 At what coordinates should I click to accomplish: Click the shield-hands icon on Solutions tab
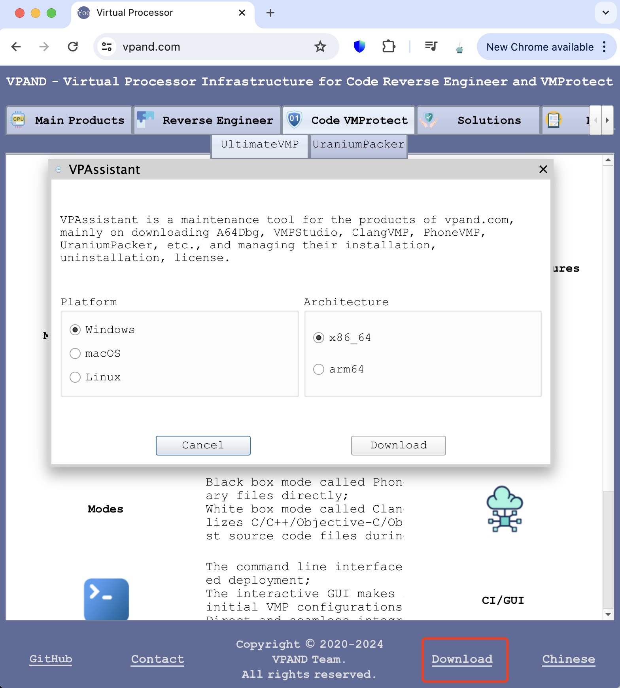pyautogui.click(x=429, y=119)
